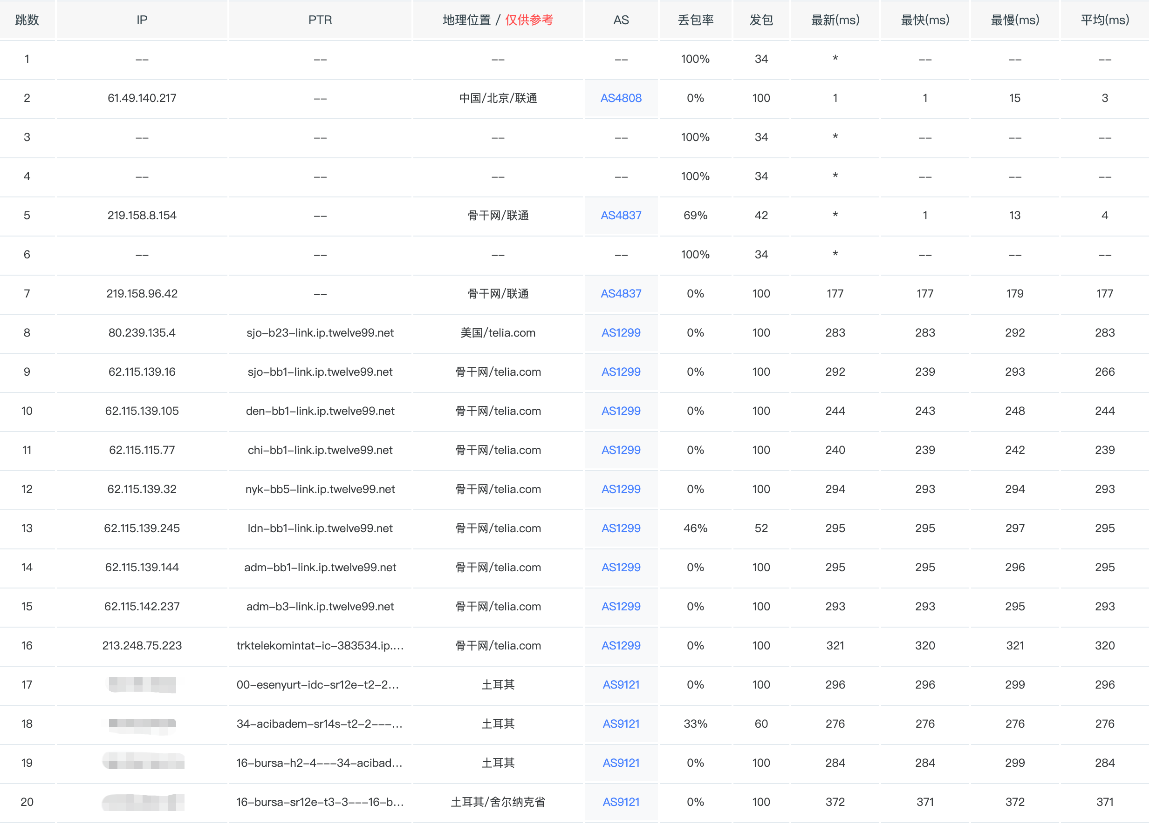Image resolution: width=1150 pixels, height=825 pixels.
Task: Click the PTR sjo-b23-link.ip.twelve99.net
Action: (x=320, y=332)
